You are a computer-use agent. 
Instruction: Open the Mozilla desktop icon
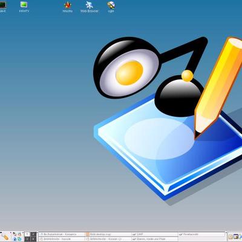(68, 7)
